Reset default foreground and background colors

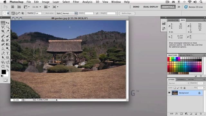[x=2, y=76]
